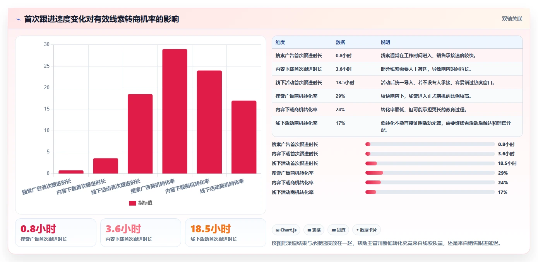
Task: Click the 3.6小时 value in table
Action: 344,69
